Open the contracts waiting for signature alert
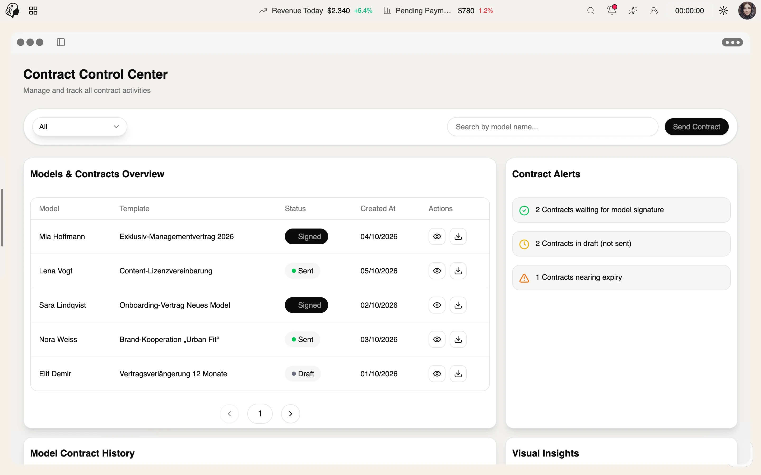Viewport: 761px width, 475px height. 621,210
